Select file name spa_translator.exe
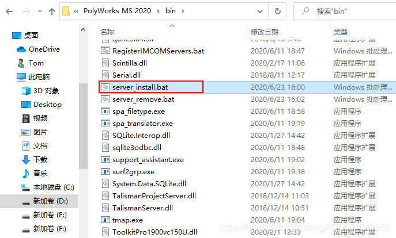 click(x=143, y=124)
